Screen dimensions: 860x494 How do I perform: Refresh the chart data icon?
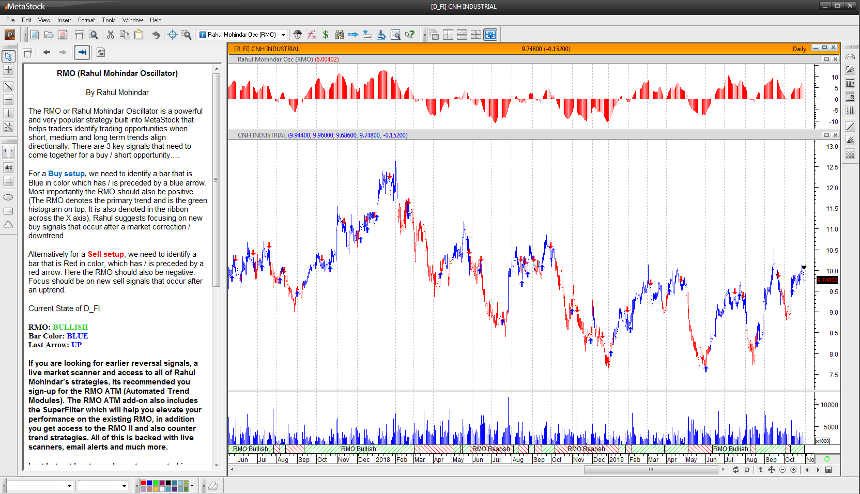[736, 470]
